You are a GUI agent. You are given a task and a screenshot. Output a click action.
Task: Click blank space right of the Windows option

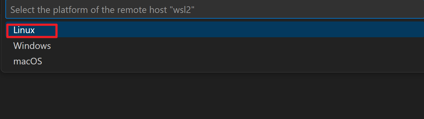click(238, 46)
